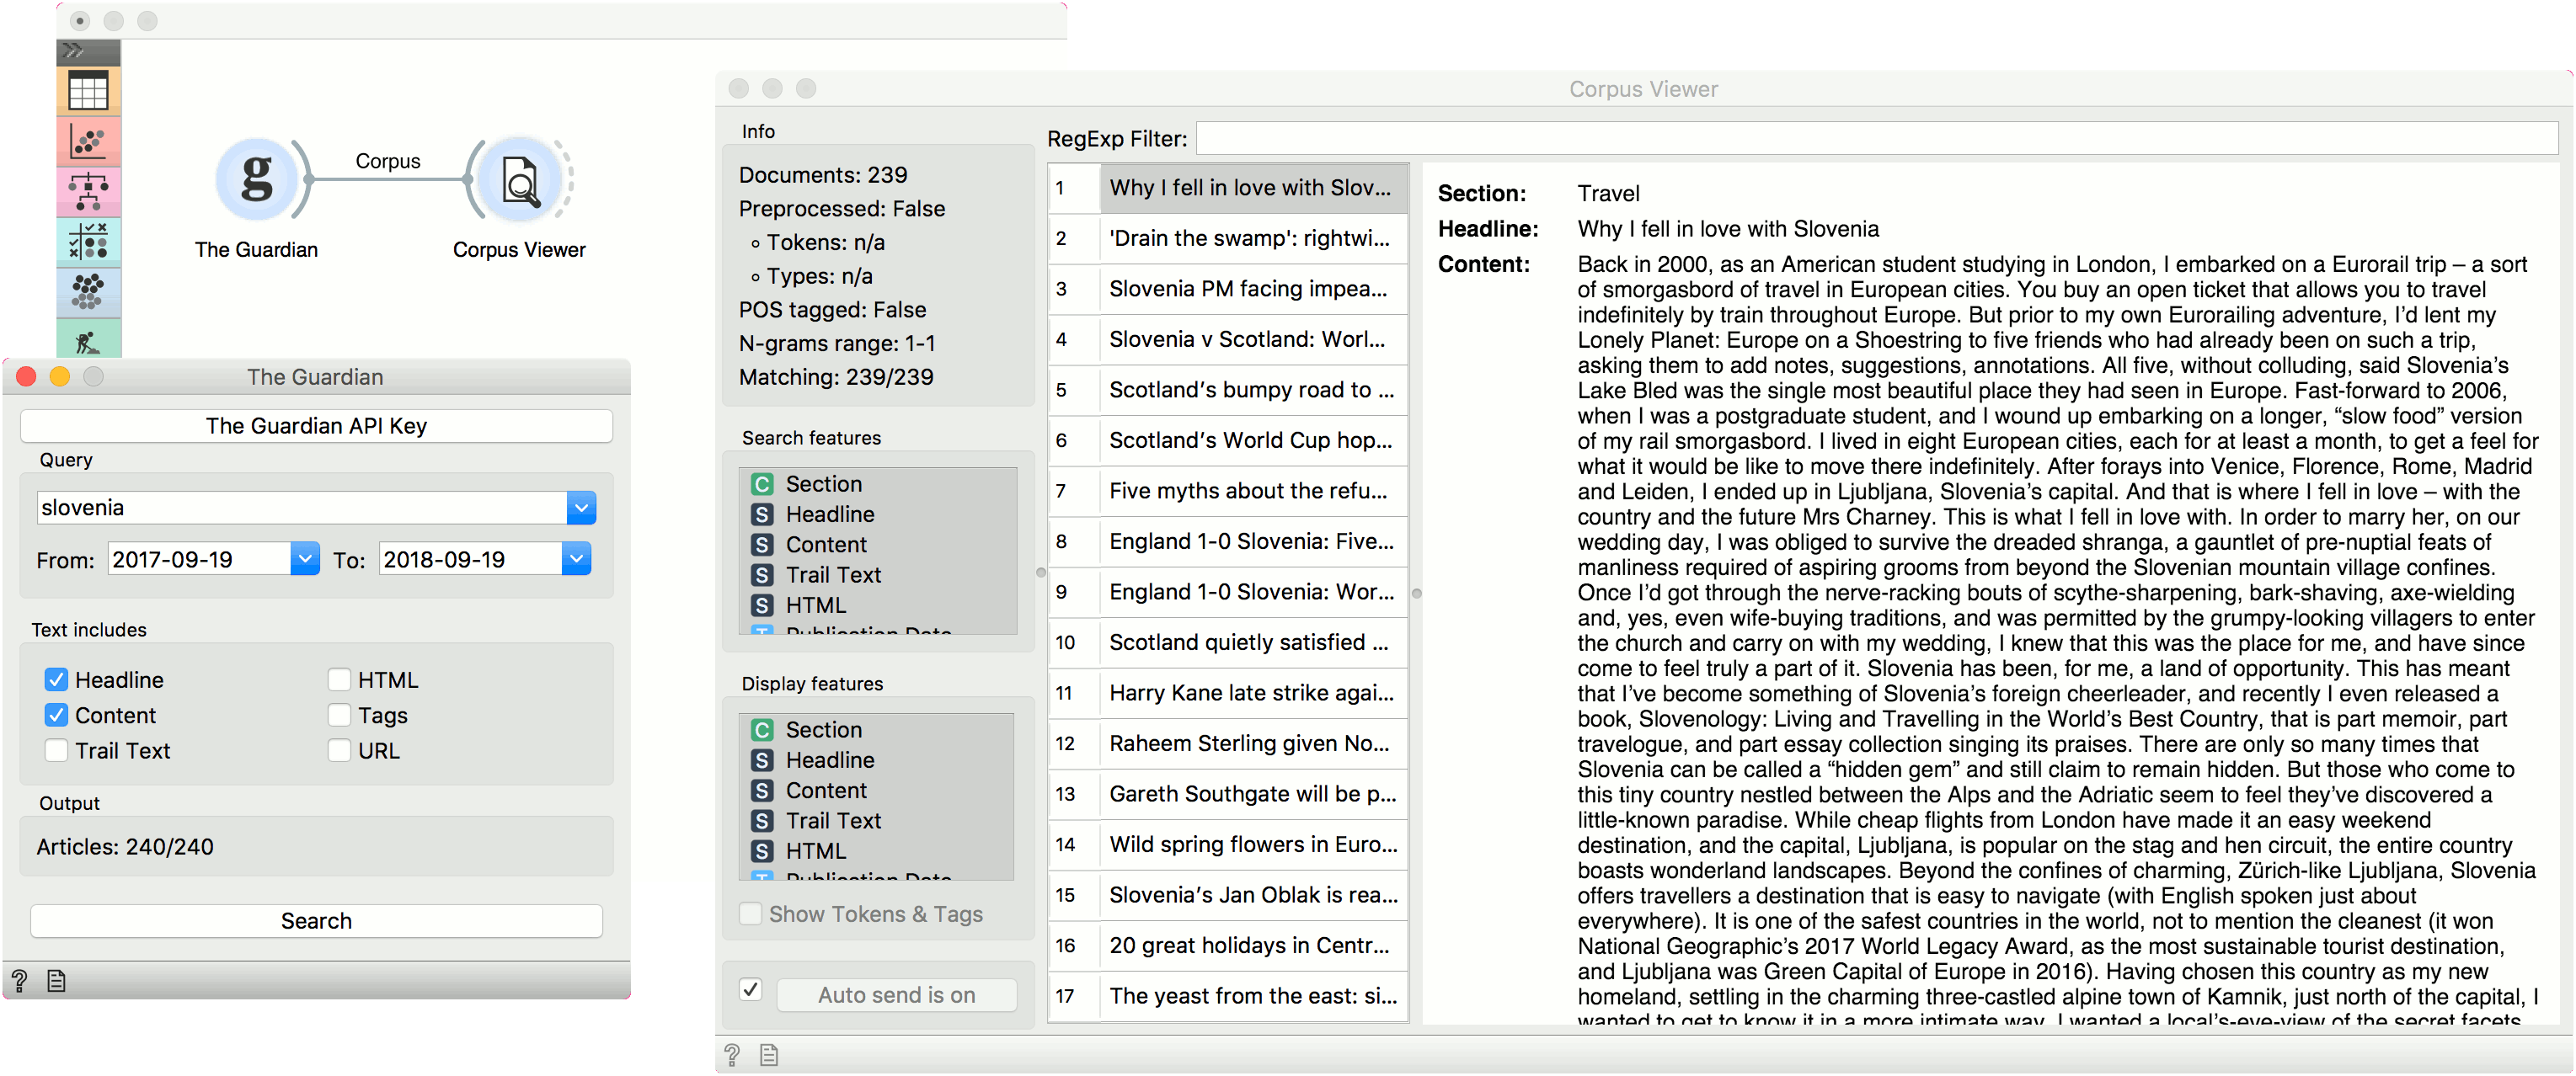
Task: Select Headline in Display features
Action: click(877, 760)
